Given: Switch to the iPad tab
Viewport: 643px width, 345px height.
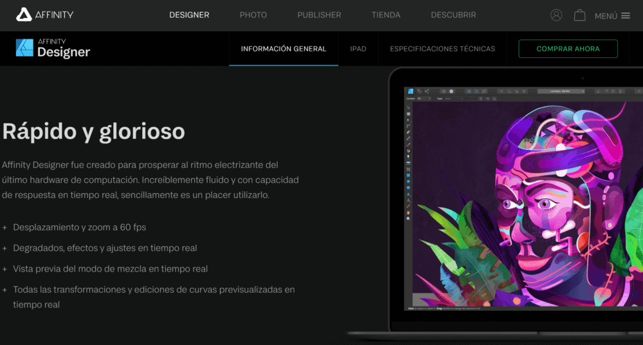Looking at the screenshot, I should 358,49.
